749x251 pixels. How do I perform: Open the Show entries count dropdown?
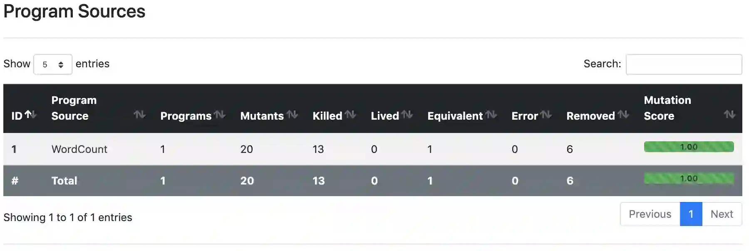click(x=53, y=64)
